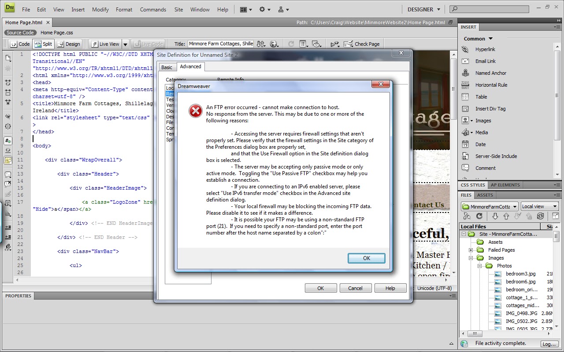
Task: Click Collapse Selection icon in coding toolbar
Action: click(x=7, y=92)
